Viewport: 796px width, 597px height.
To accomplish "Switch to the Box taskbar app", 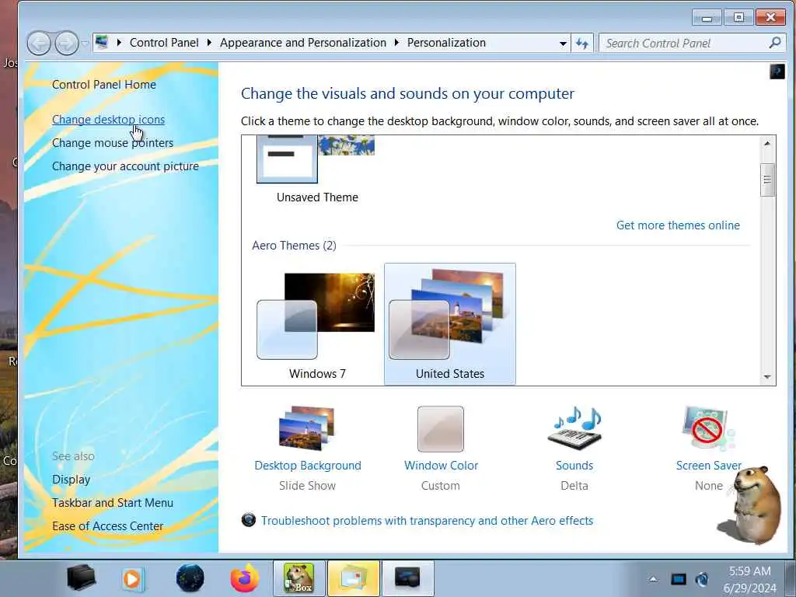I will 298,578.
